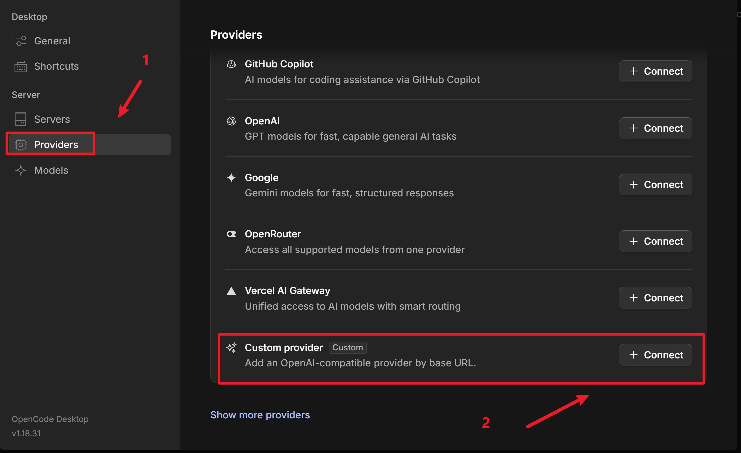This screenshot has width=741, height=453.
Task: Click the OpenRouter provider name
Action: coord(273,234)
